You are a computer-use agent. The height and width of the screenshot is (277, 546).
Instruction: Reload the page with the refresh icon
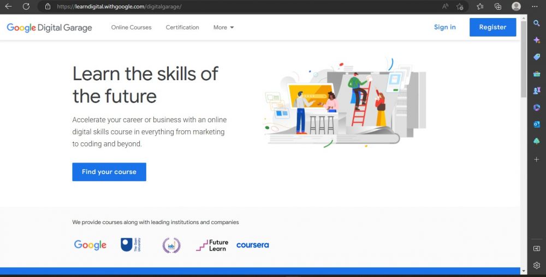pos(26,6)
